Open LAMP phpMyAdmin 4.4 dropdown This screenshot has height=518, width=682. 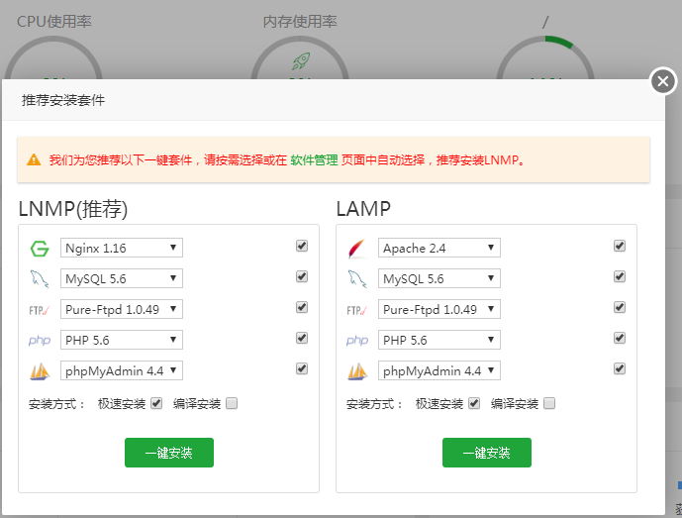click(439, 370)
